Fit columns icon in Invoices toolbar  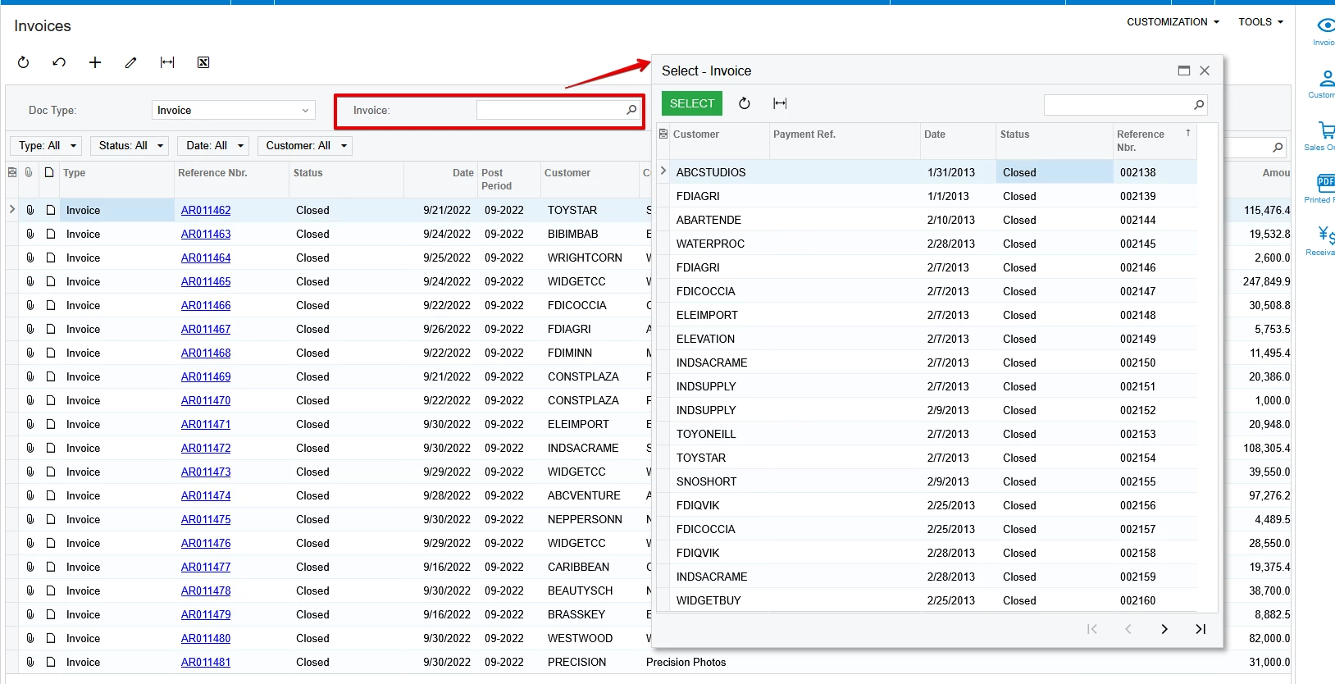pyautogui.click(x=167, y=62)
